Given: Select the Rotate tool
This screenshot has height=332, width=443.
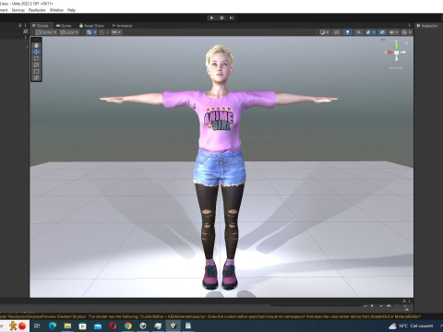Looking at the screenshot, I should click(x=36, y=58).
